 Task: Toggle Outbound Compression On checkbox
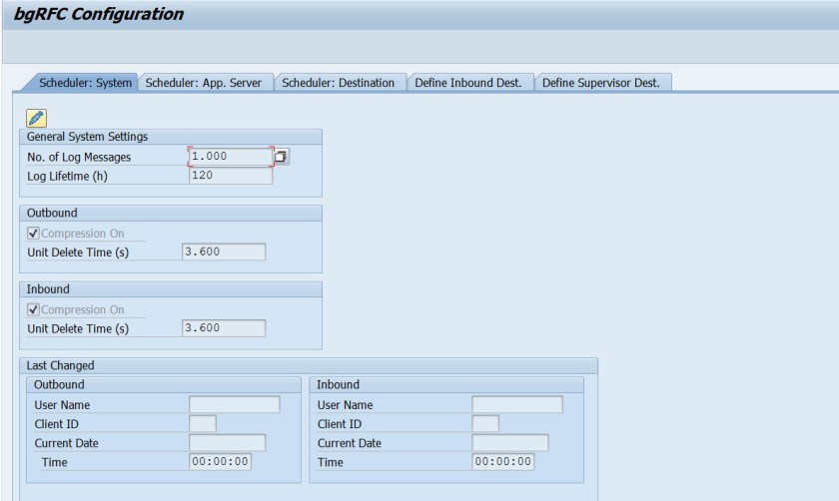click(33, 234)
